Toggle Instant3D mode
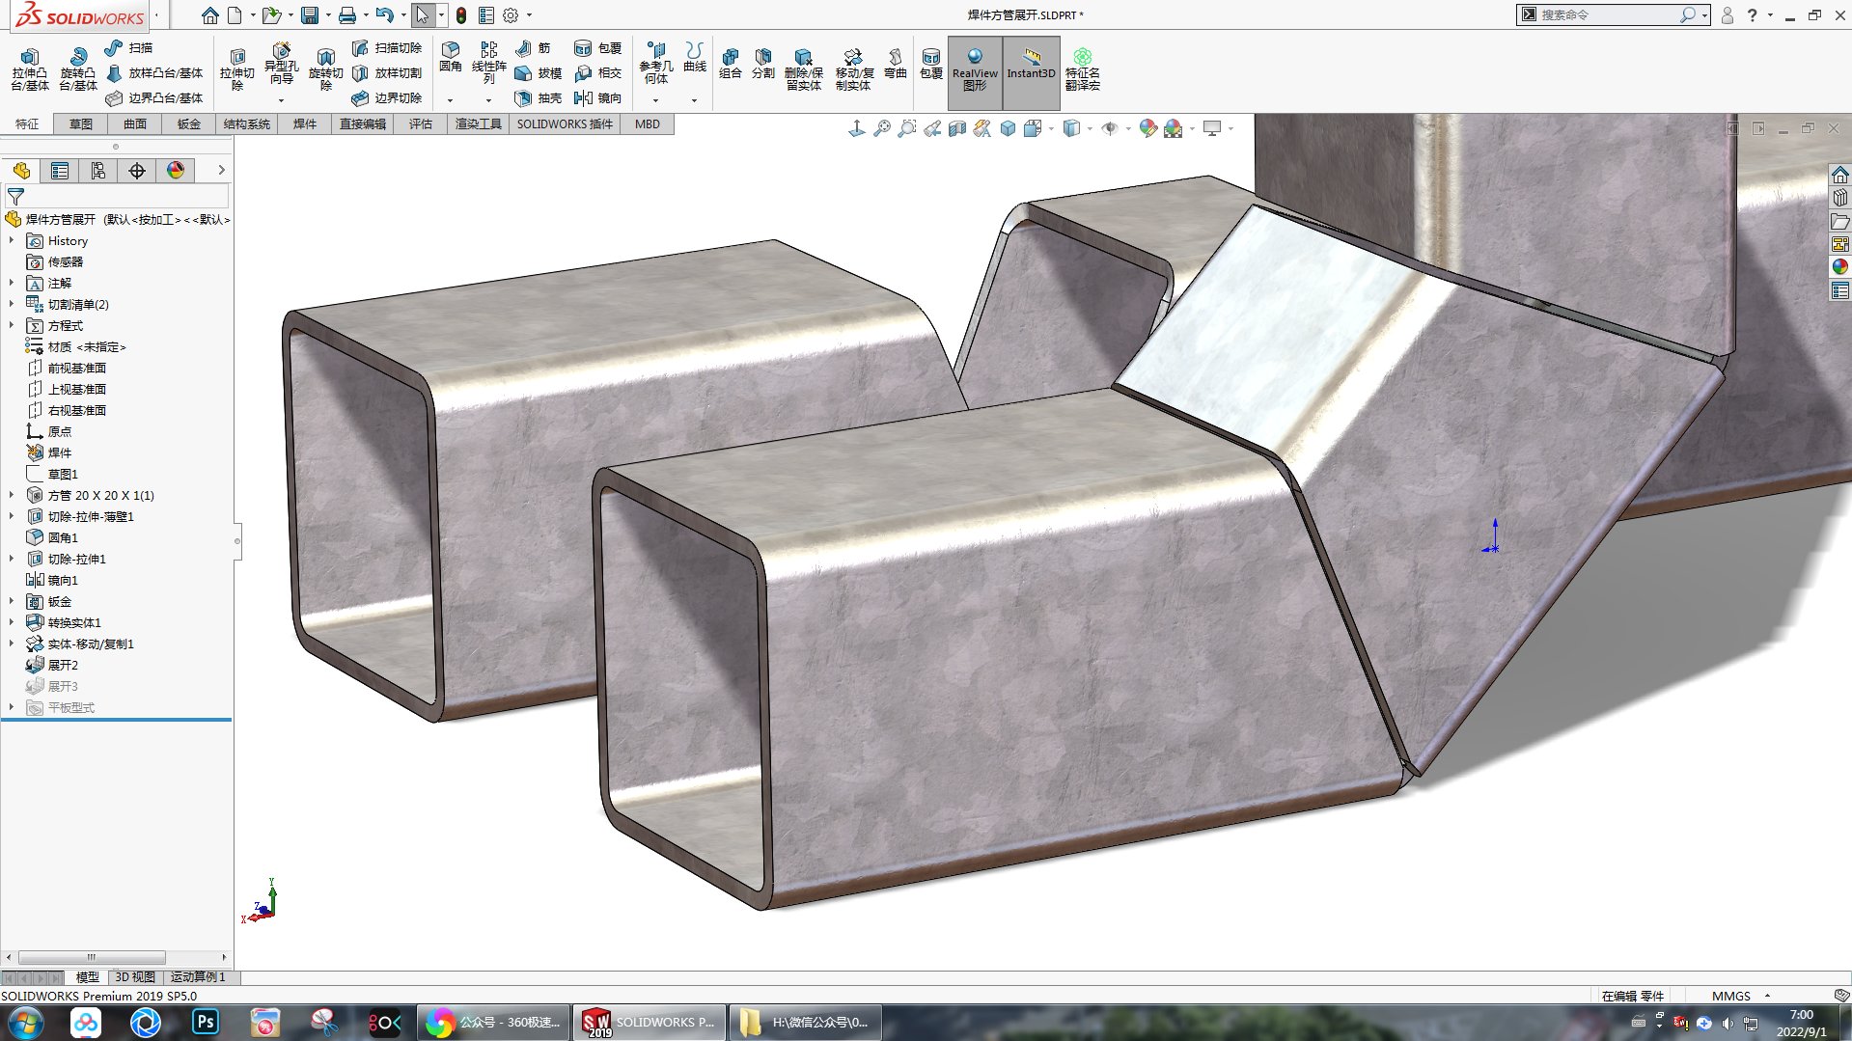This screenshot has height=1041, width=1852. pyautogui.click(x=1032, y=72)
